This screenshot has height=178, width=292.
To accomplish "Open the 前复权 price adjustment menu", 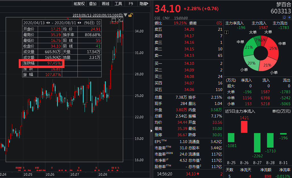I will click(x=79, y=3).
